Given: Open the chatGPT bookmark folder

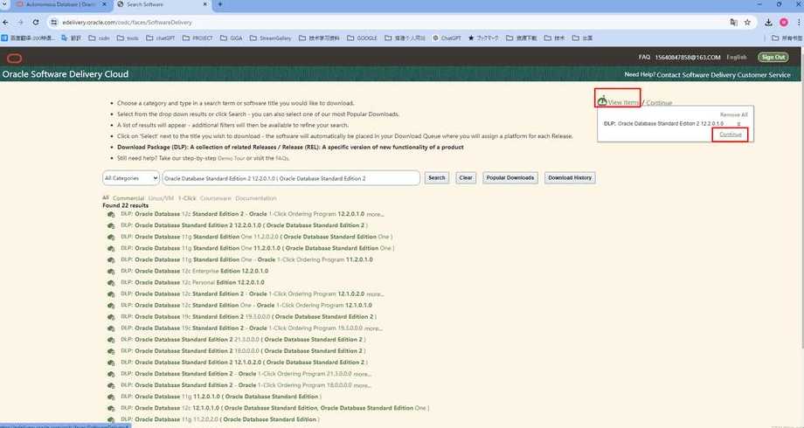Looking at the screenshot, I should [161, 38].
